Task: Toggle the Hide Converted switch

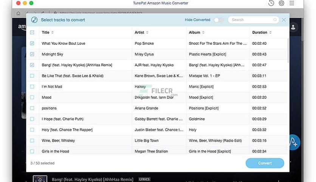Action: coord(218,20)
